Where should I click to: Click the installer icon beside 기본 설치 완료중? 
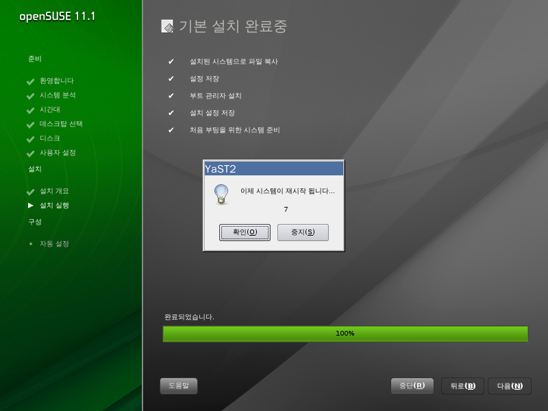pos(167,26)
